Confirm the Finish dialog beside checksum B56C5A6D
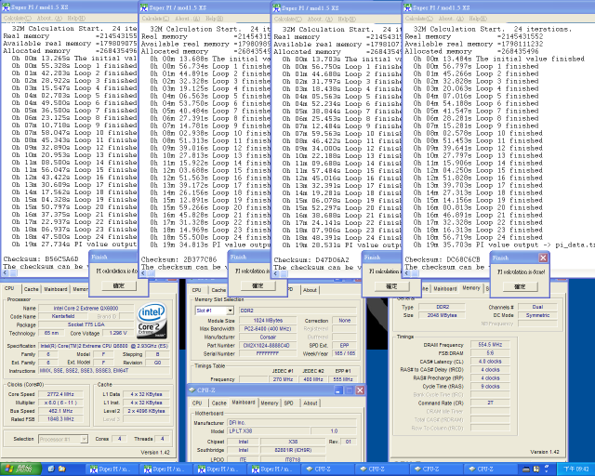Viewport: 595px width, 476px height. (119, 285)
